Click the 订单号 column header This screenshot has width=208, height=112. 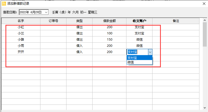coord(53,21)
